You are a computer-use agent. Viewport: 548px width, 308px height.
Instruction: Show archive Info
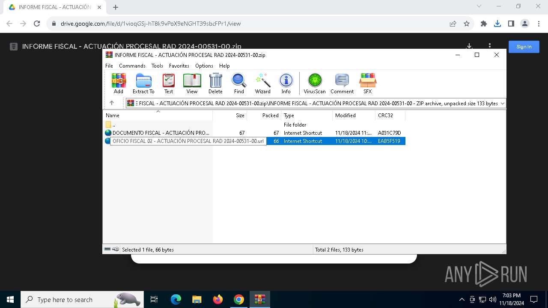pyautogui.click(x=286, y=83)
